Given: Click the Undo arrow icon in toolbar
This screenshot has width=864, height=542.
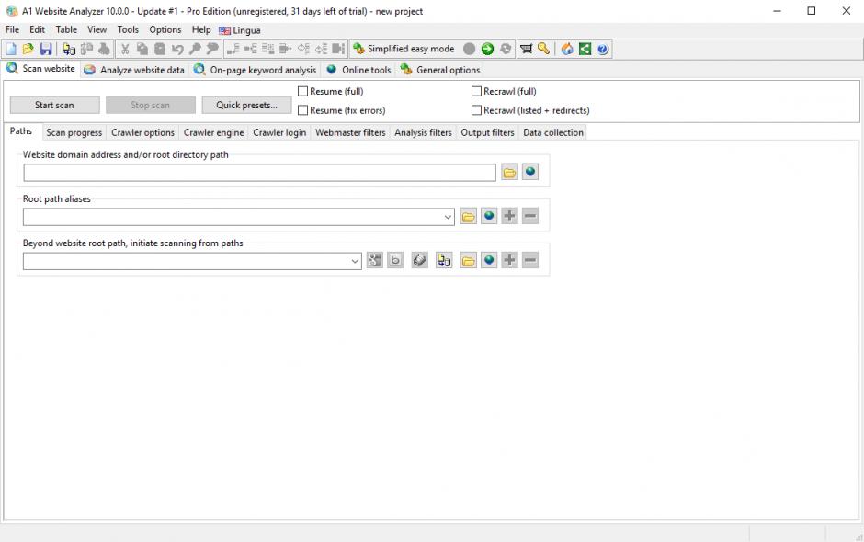Looking at the screenshot, I should (x=177, y=49).
